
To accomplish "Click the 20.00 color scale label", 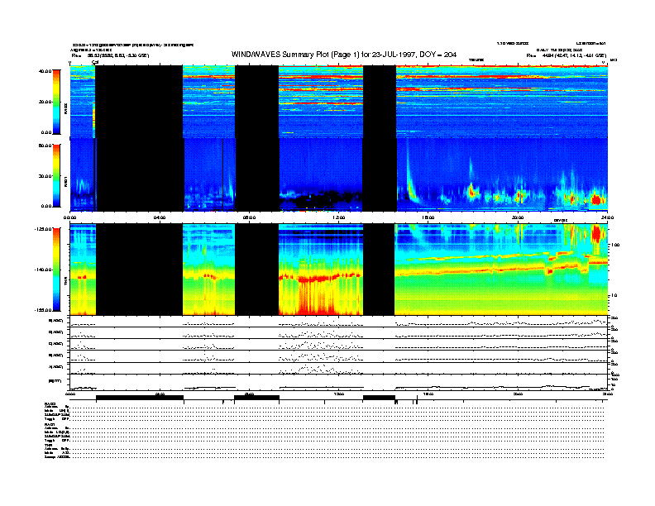I will tap(45, 102).
